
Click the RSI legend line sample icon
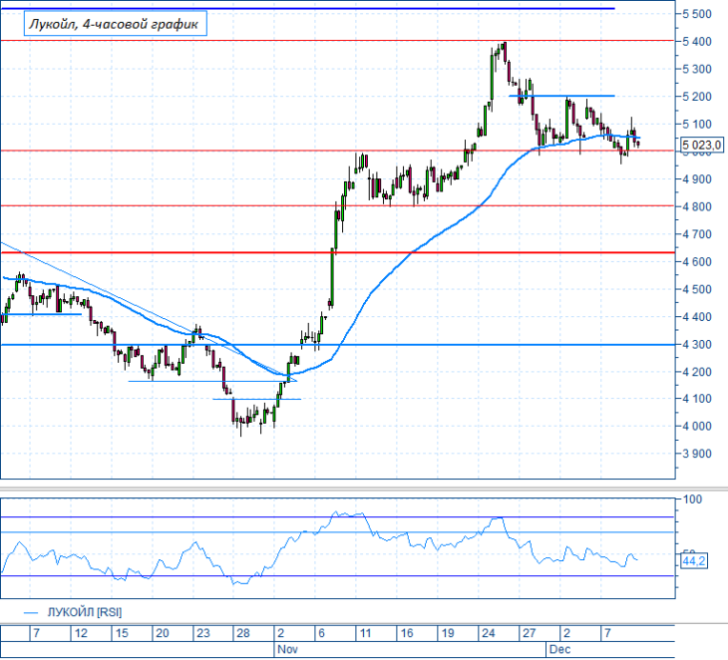click(x=31, y=613)
